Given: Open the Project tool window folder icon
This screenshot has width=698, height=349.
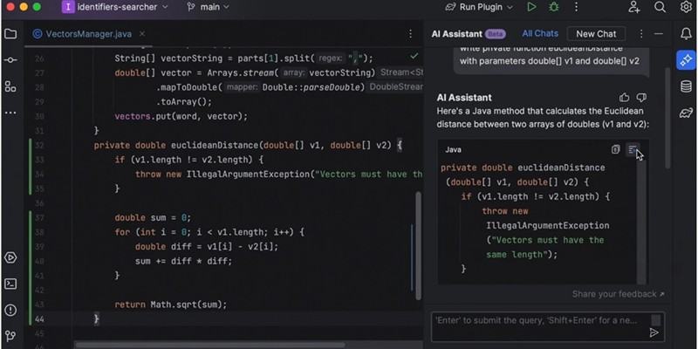Looking at the screenshot, I should [10, 34].
